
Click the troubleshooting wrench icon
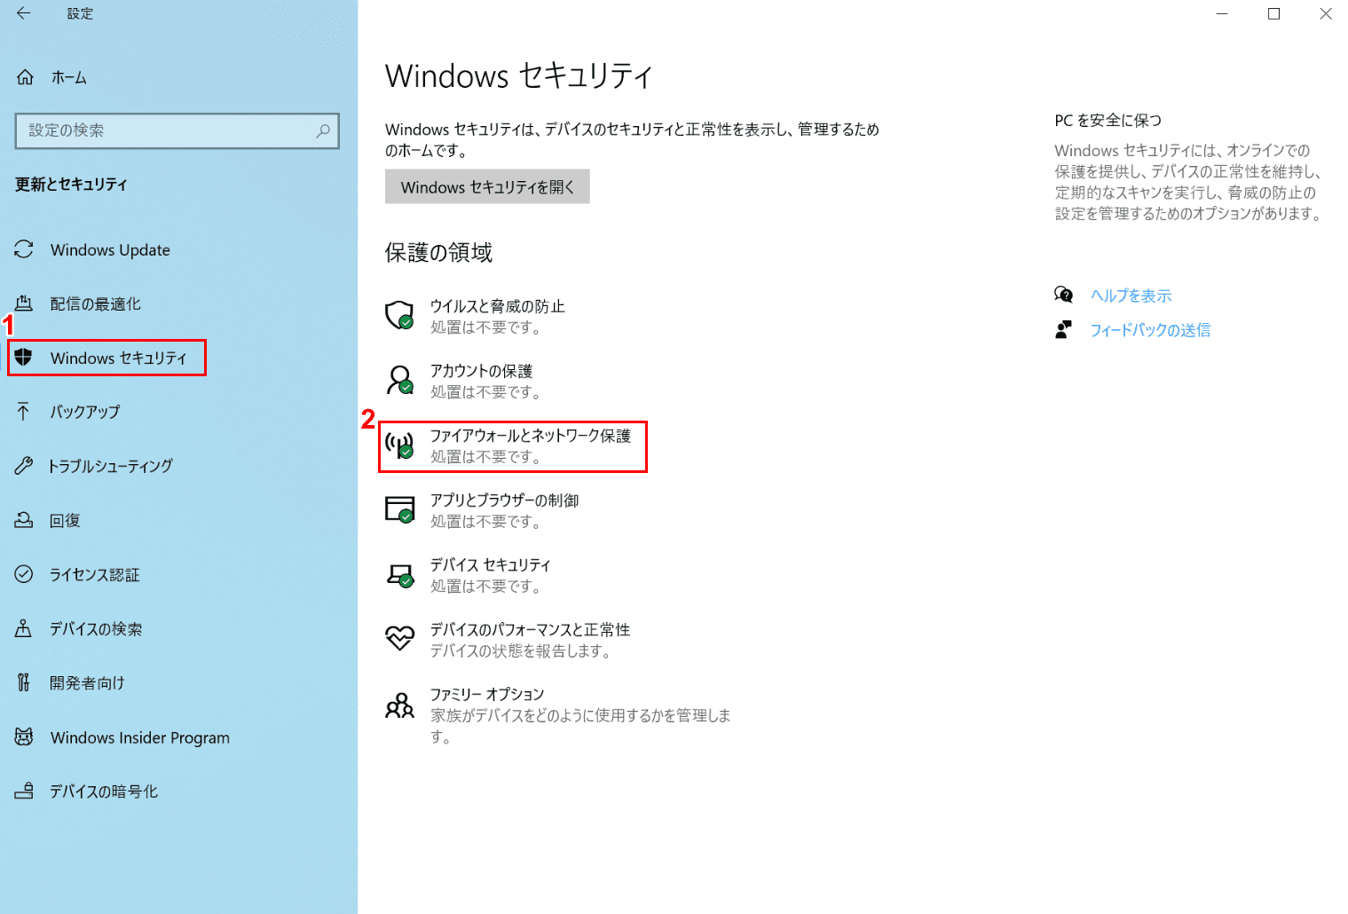click(x=24, y=466)
